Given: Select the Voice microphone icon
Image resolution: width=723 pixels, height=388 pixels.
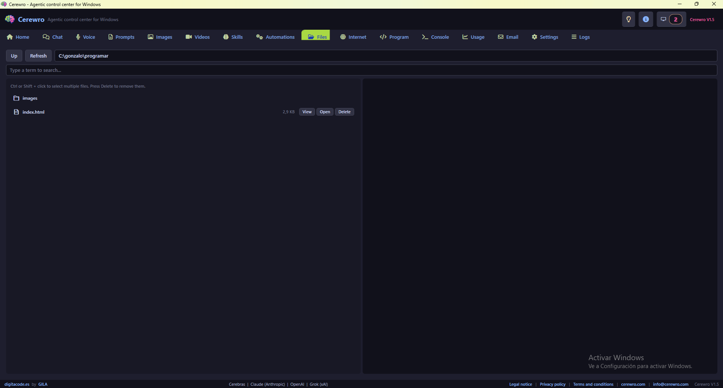Looking at the screenshot, I should click(x=78, y=37).
